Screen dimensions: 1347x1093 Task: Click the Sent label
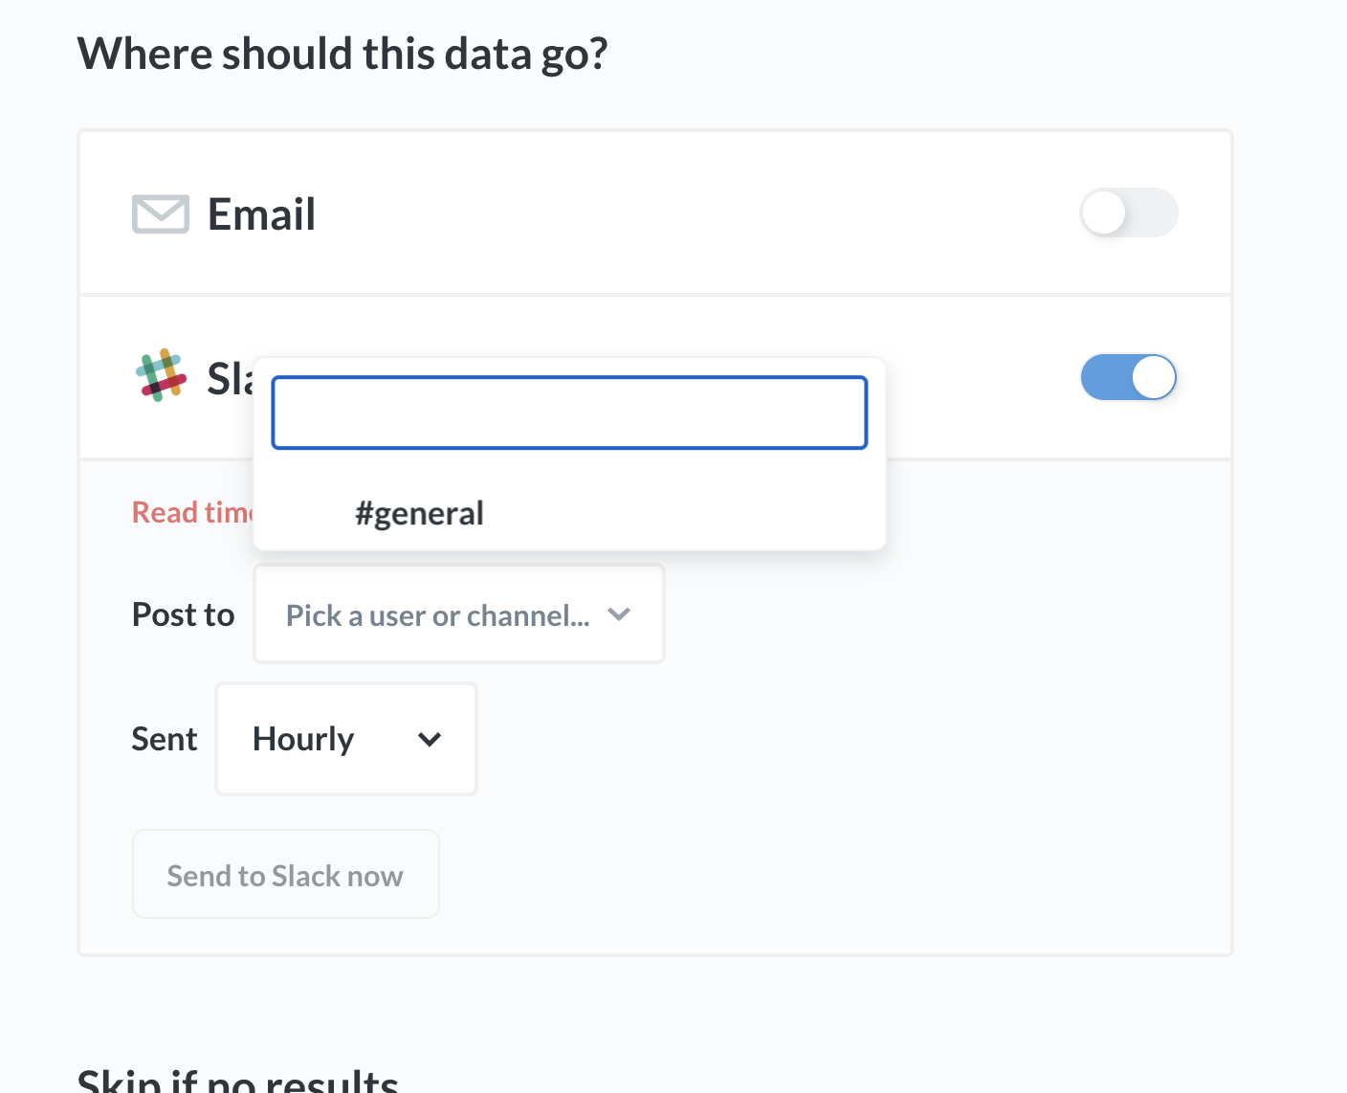point(164,739)
